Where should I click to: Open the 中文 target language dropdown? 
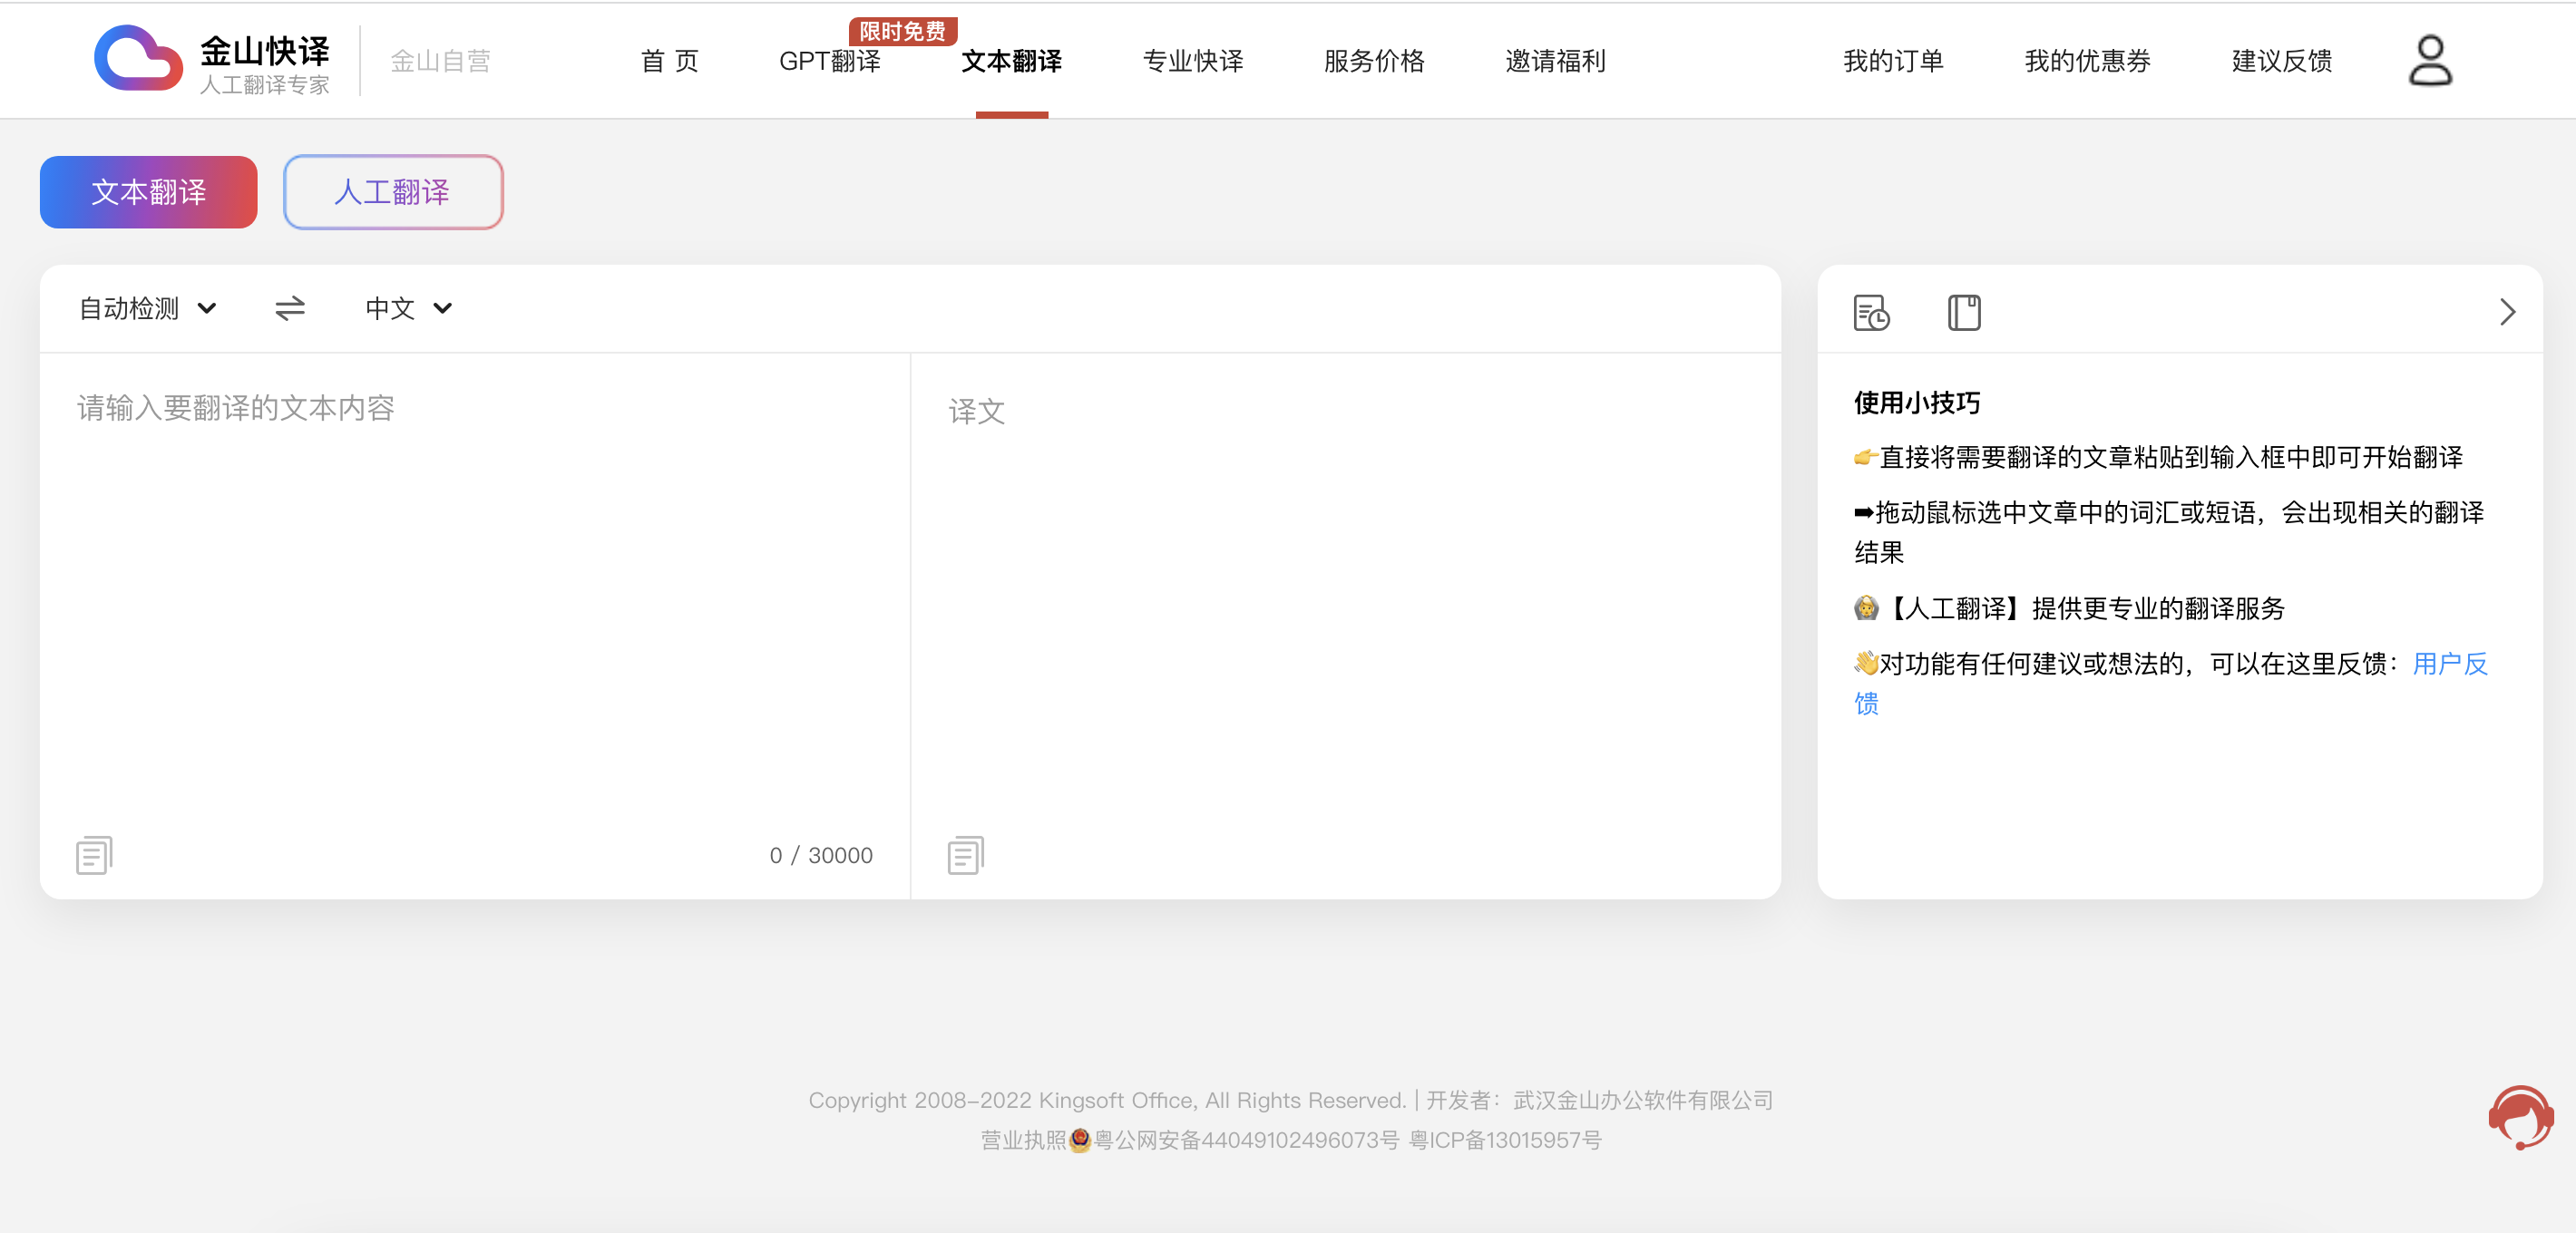click(409, 309)
